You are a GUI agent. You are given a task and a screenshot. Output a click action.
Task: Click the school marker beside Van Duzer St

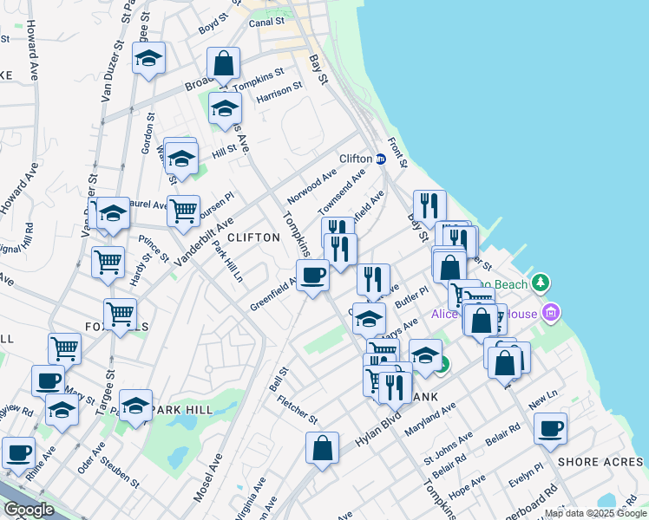pyautogui.click(x=148, y=59)
